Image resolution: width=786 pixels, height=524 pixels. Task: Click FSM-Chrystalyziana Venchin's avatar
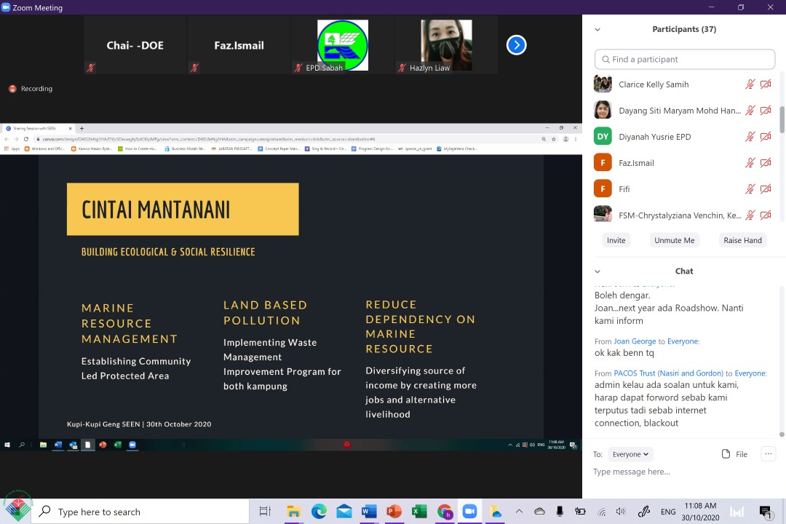pyautogui.click(x=603, y=214)
